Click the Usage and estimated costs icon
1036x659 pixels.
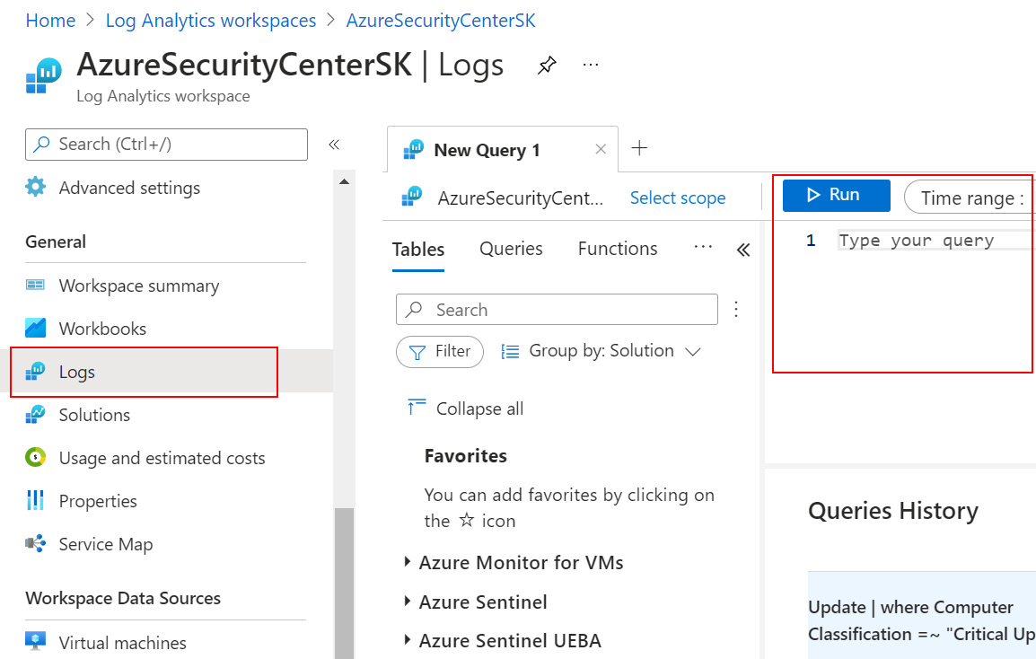coord(35,457)
